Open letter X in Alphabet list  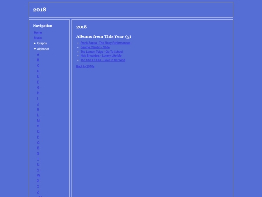[x=38, y=181]
